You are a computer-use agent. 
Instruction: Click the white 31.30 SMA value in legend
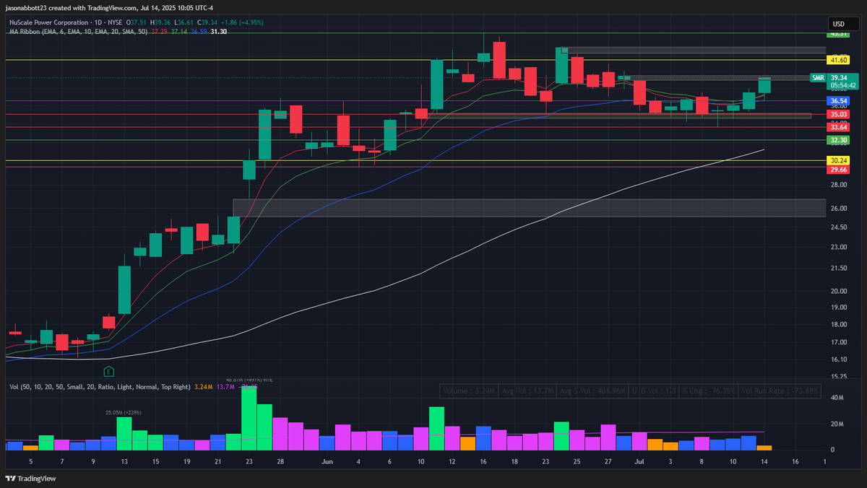219,32
